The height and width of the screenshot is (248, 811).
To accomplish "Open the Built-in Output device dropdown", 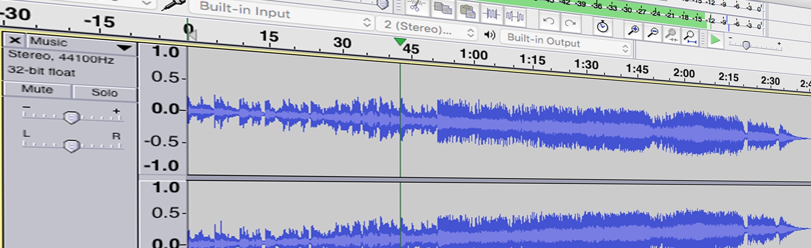I will pyautogui.click(x=566, y=44).
